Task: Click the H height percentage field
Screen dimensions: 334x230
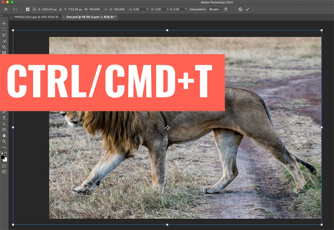Action: [x=119, y=9]
